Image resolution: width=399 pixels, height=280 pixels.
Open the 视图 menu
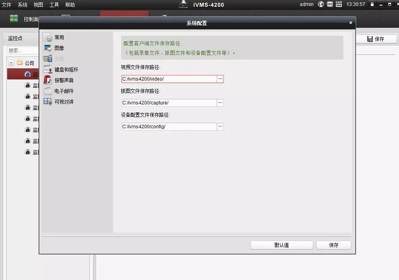click(x=38, y=5)
